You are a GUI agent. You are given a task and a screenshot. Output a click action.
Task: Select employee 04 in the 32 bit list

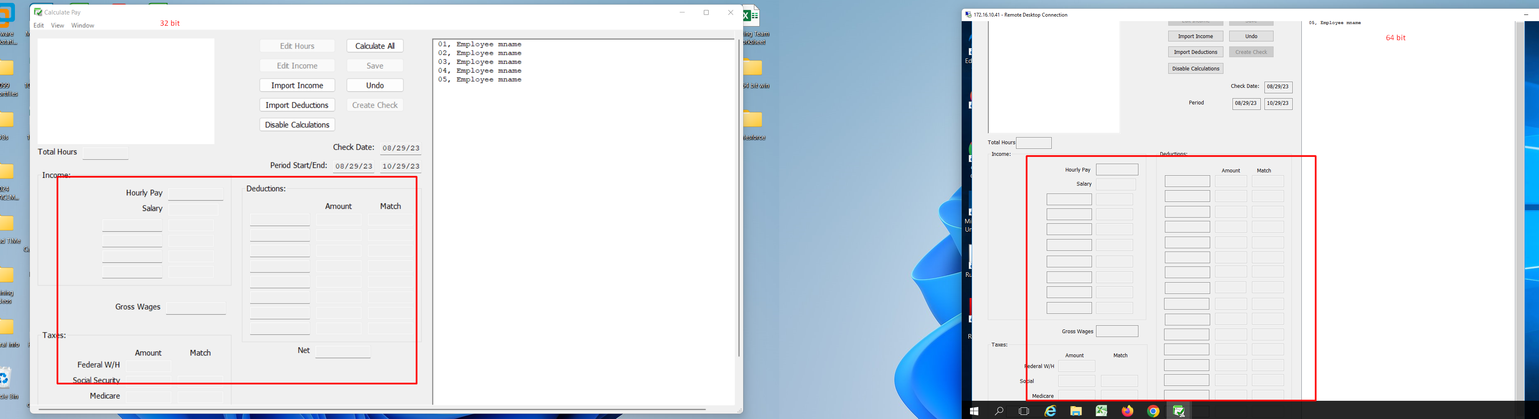pos(480,70)
